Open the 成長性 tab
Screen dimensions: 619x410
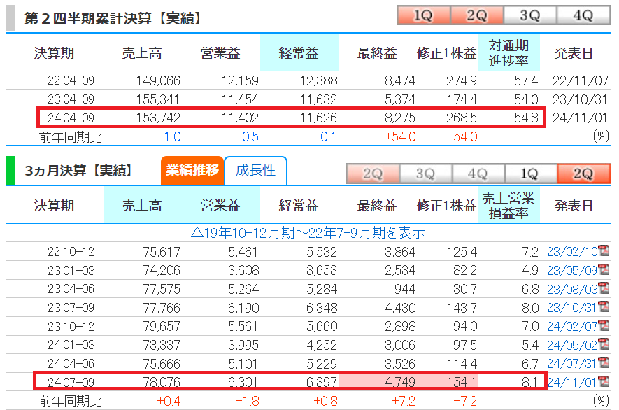(255, 170)
